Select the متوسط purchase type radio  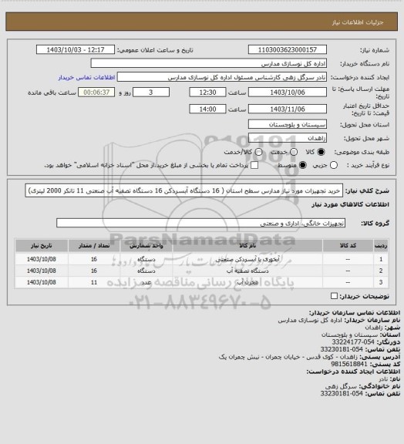[x=302, y=165]
